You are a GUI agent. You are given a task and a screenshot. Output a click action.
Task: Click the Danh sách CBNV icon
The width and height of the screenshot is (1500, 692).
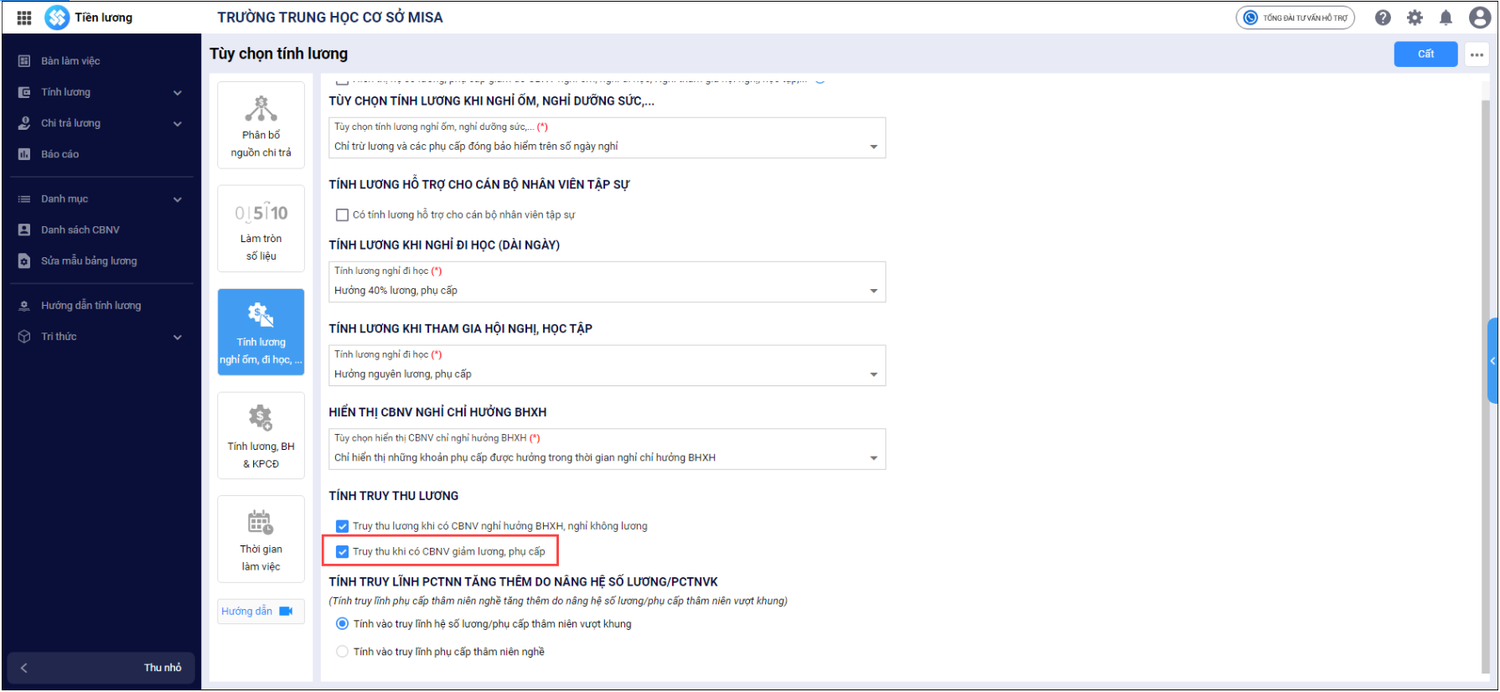(x=24, y=230)
